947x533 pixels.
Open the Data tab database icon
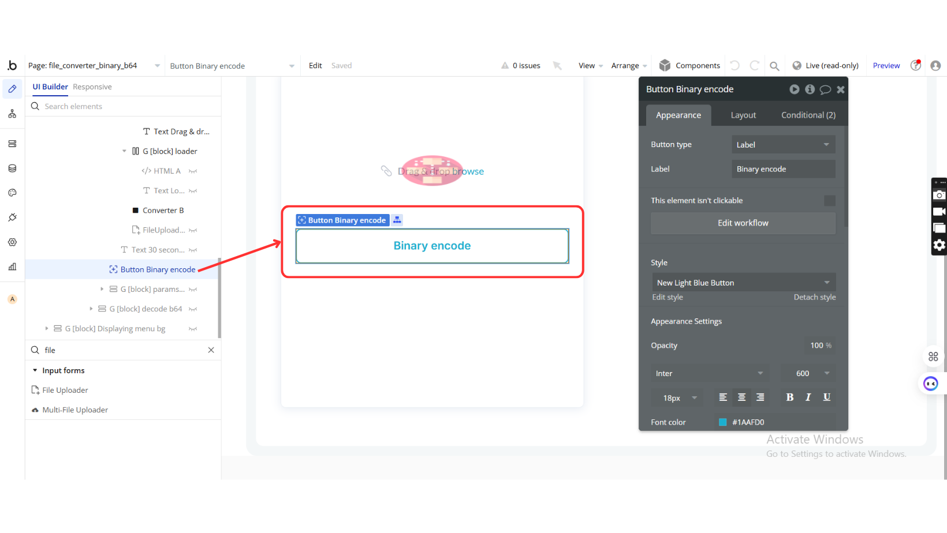[x=12, y=168]
